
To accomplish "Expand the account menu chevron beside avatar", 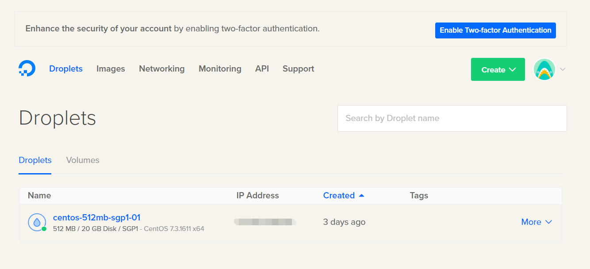I will 563,69.
